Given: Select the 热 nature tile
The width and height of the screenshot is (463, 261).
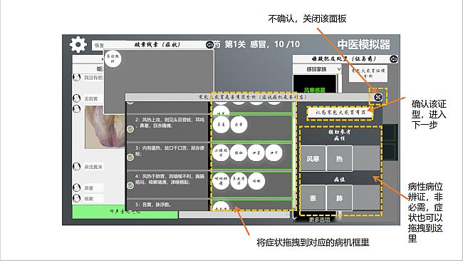Looking at the screenshot, I should 340,159.
